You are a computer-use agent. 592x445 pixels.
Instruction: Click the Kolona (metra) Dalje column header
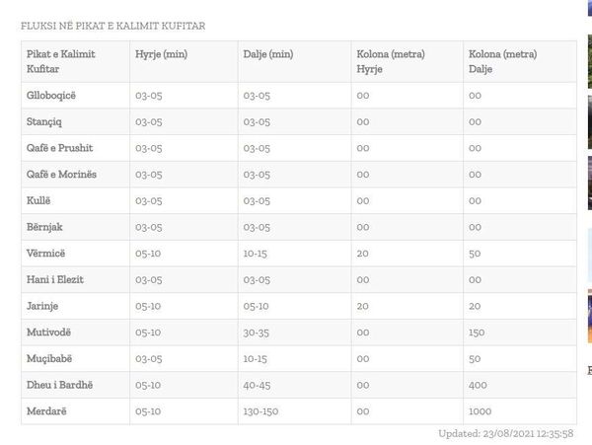point(503,61)
